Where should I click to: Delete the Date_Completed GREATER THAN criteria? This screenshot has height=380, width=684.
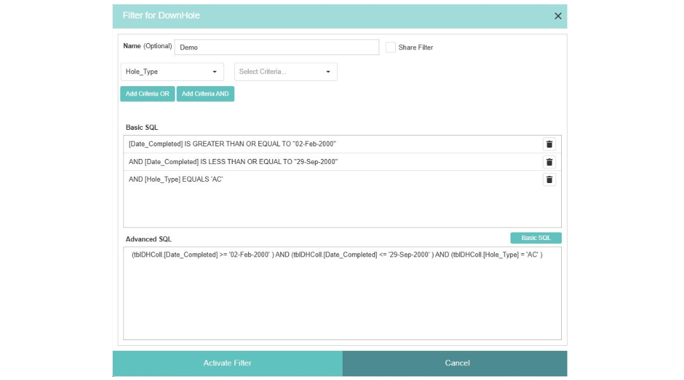pos(548,144)
